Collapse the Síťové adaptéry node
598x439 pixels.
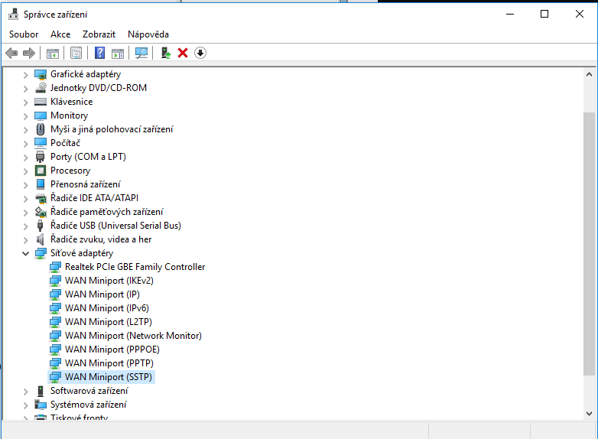(x=25, y=253)
